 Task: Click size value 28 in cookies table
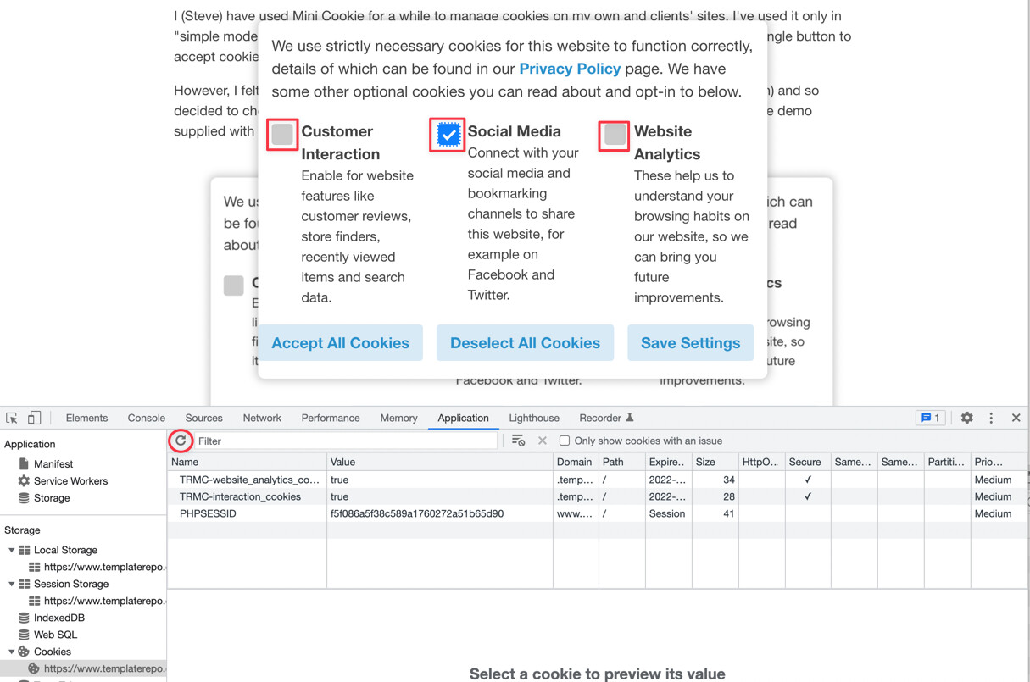click(x=728, y=496)
